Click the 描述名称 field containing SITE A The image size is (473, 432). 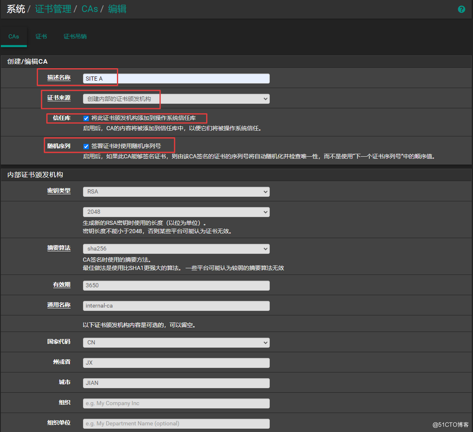pyautogui.click(x=176, y=78)
